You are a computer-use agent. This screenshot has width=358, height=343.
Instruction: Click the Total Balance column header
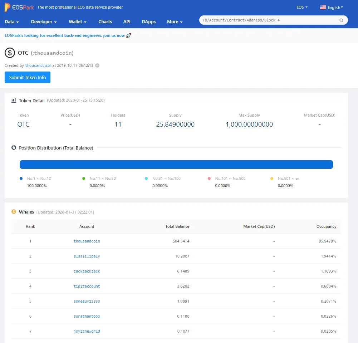(177, 226)
